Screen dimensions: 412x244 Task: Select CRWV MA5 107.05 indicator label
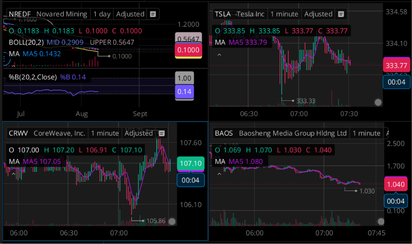click(42, 161)
